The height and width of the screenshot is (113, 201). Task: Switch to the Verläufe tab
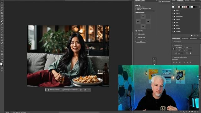[x=187, y=1]
